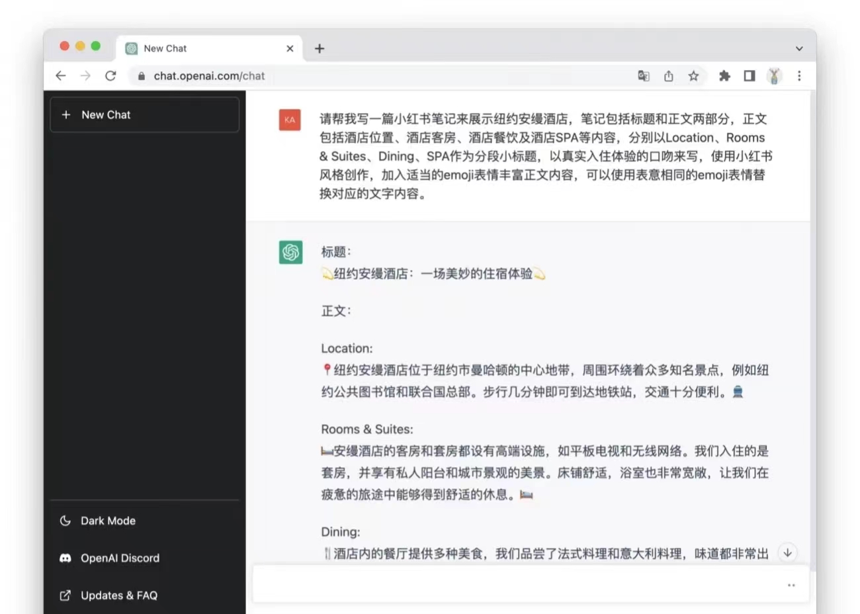
Task: Open Chrome three-dot menu
Action: [x=799, y=76]
